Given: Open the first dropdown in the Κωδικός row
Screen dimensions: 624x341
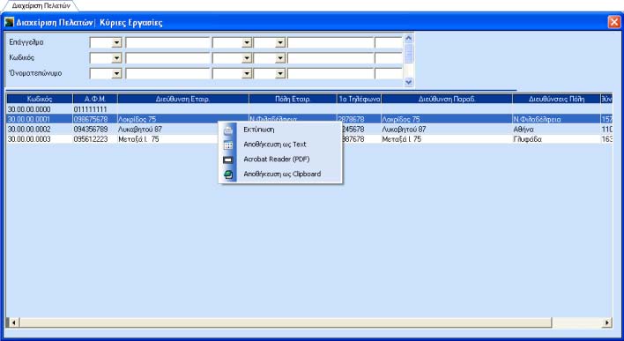Looking at the screenshot, I should (x=116, y=58).
